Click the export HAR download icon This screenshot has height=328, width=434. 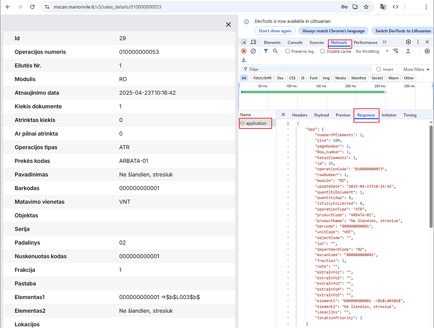pyautogui.click(x=244, y=60)
